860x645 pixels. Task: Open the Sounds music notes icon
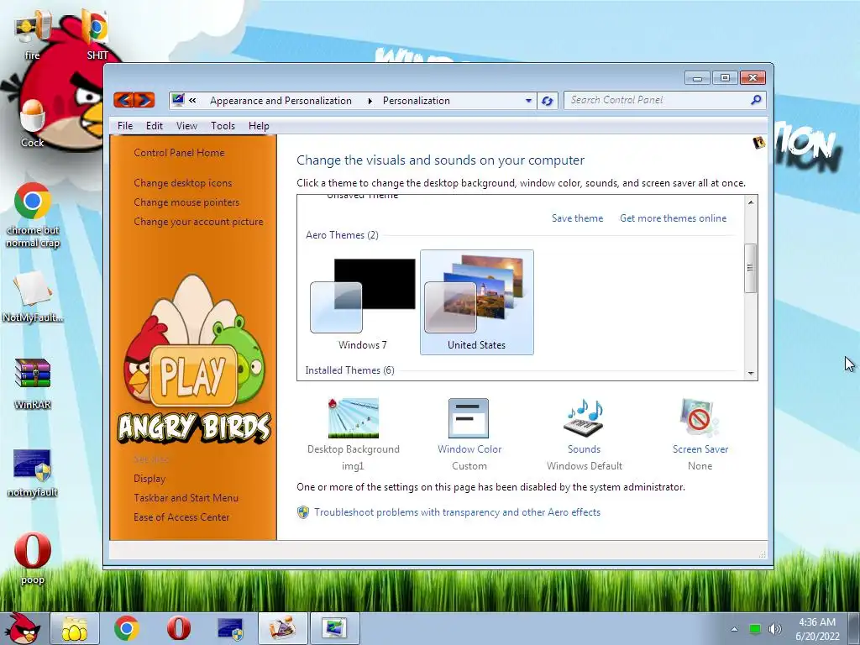point(584,418)
